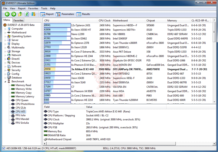
Task: Sort by the CPU Clock column header
Action: tap(104, 21)
